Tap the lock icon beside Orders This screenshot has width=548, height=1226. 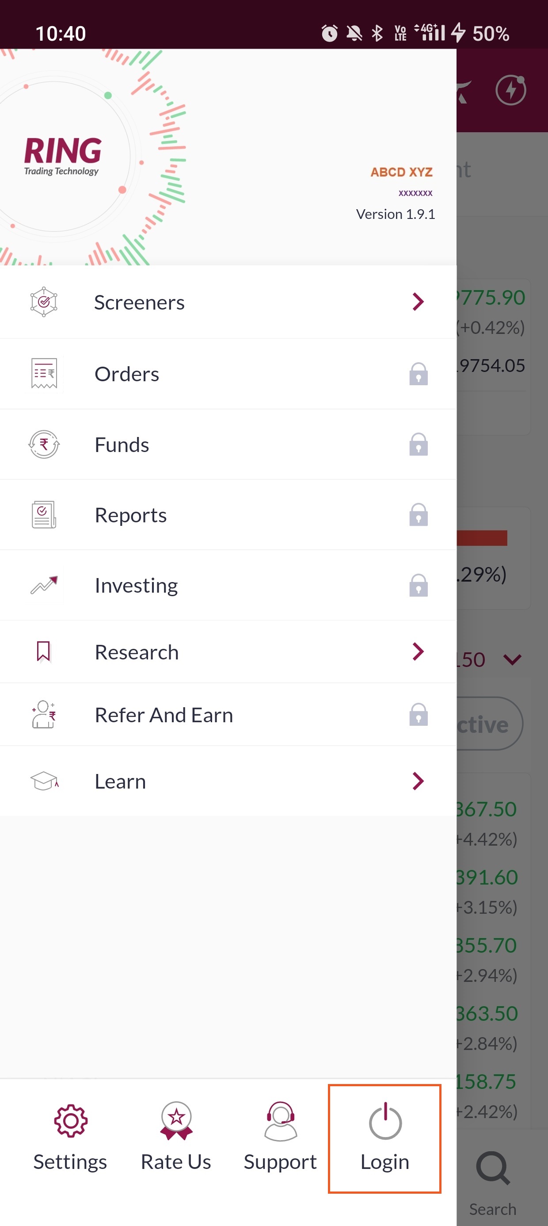[x=418, y=374]
